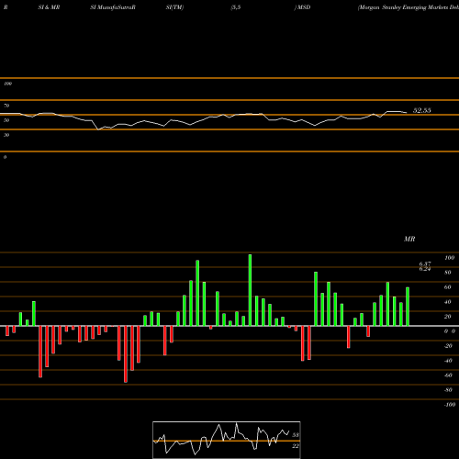
Task: Click the value 53 in mini chart
Action: [296, 435]
